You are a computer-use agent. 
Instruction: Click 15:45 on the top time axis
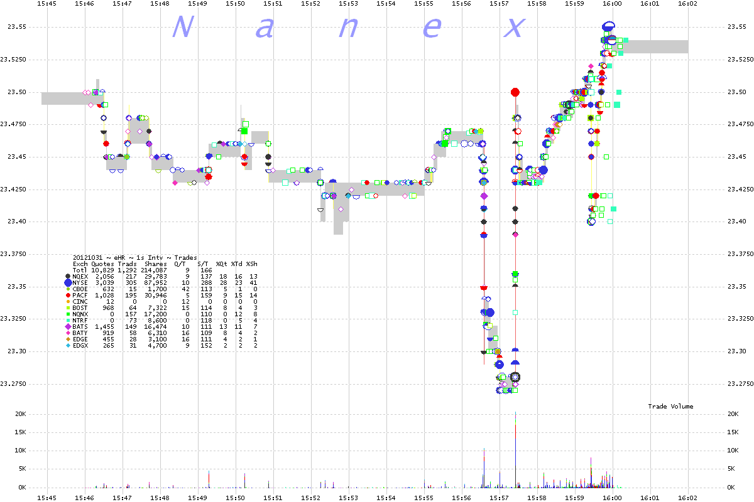(x=46, y=4)
